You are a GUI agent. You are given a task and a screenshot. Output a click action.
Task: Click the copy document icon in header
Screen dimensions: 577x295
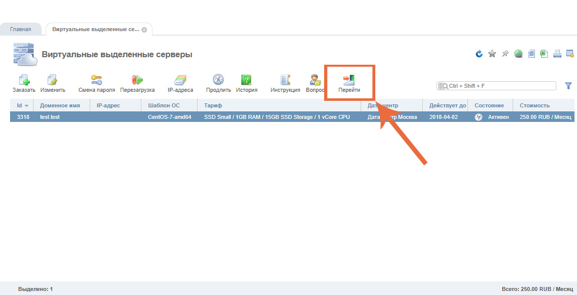pyautogui.click(x=531, y=54)
